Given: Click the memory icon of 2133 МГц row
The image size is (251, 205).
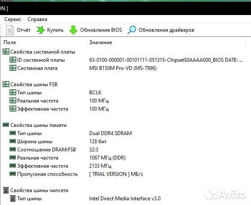Looking at the screenshot, I should point(13,166).
